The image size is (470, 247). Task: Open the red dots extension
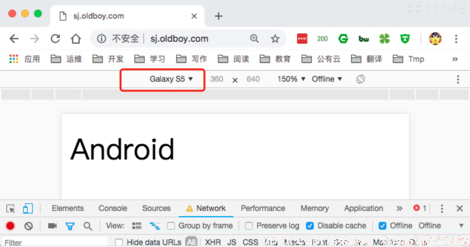pyautogui.click(x=302, y=39)
